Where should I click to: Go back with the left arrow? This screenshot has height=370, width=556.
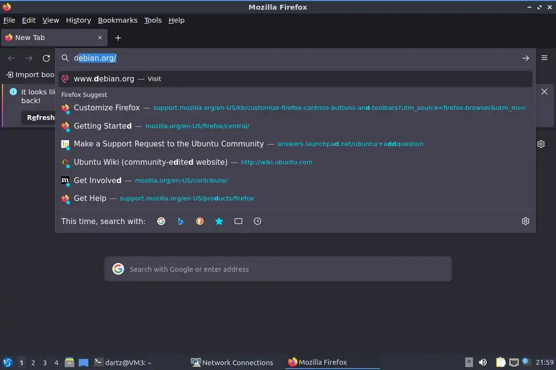tap(12, 58)
